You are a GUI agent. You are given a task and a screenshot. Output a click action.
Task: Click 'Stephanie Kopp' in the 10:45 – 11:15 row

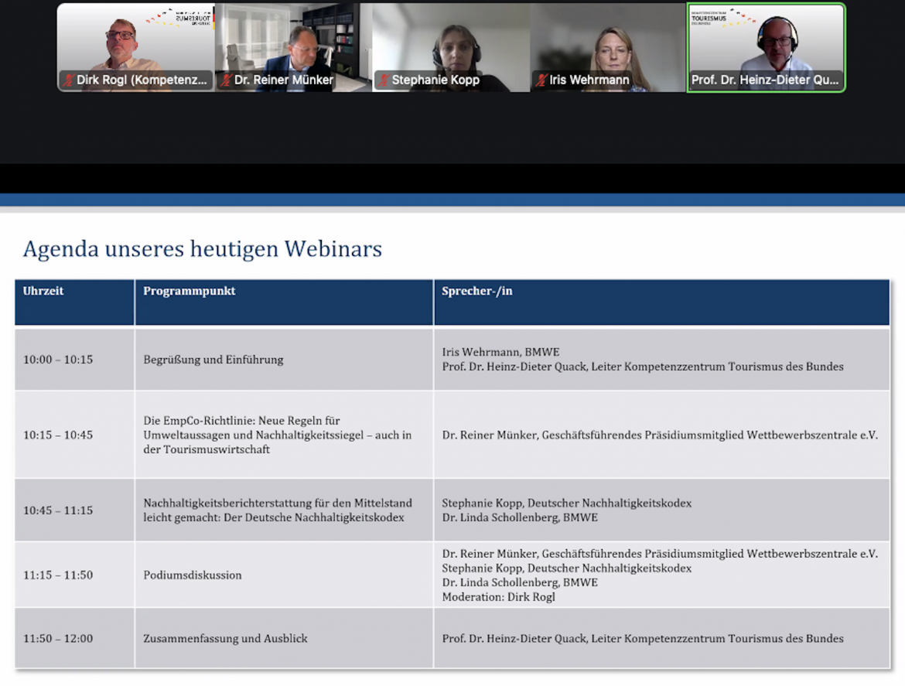tap(482, 503)
